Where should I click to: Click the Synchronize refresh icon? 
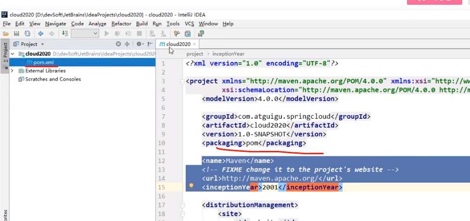[27, 34]
